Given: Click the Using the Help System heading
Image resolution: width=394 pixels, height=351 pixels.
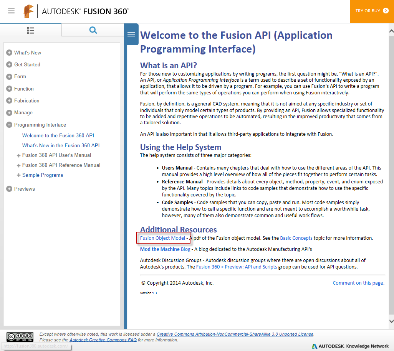Looking at the screenshot, I should tap(180, 147).
